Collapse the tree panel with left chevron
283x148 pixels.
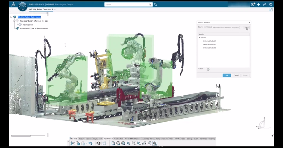(x=46, y=13)
